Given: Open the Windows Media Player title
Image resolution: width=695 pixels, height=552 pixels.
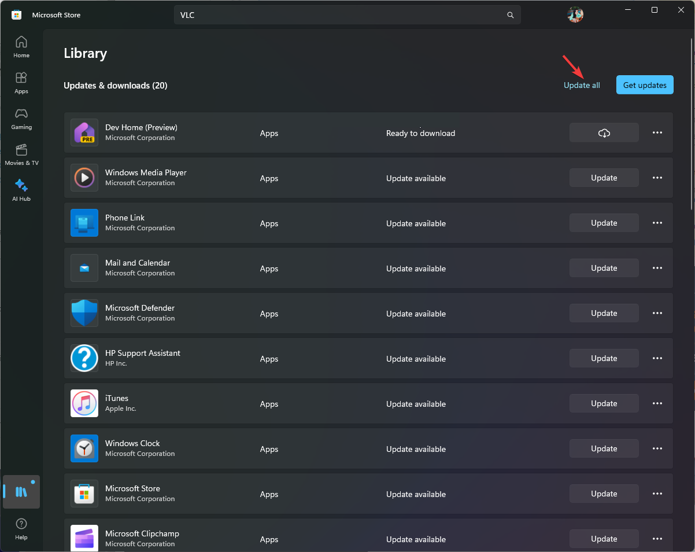Looking at the screenshot, I should click(x=146, y=172).
